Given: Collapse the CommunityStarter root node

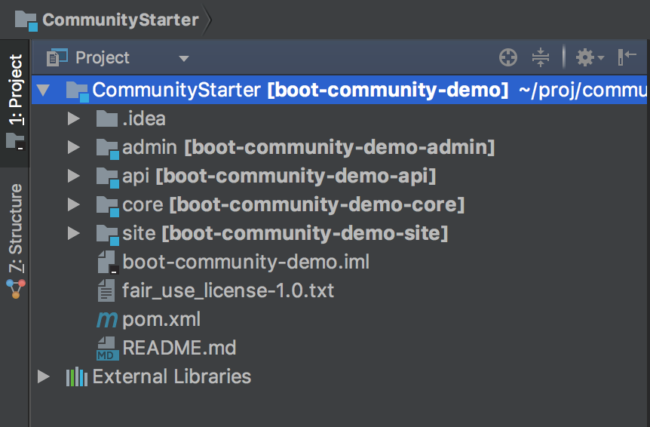Looking at the screenshot, I should click(44, 91).
